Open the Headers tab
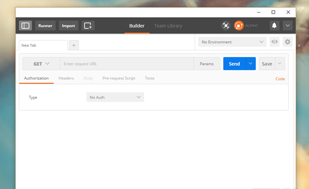309x189 pixels. point(66,78)
